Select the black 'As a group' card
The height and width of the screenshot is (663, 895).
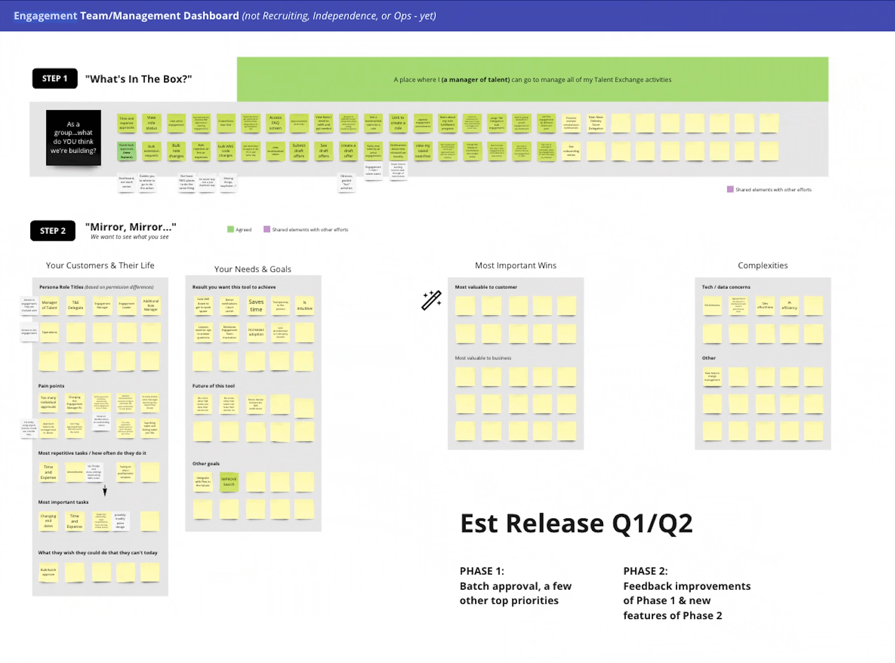(73, 137)
